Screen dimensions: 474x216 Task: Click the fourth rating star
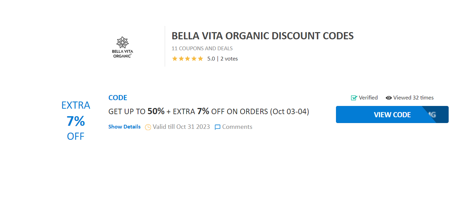point(194,58)
